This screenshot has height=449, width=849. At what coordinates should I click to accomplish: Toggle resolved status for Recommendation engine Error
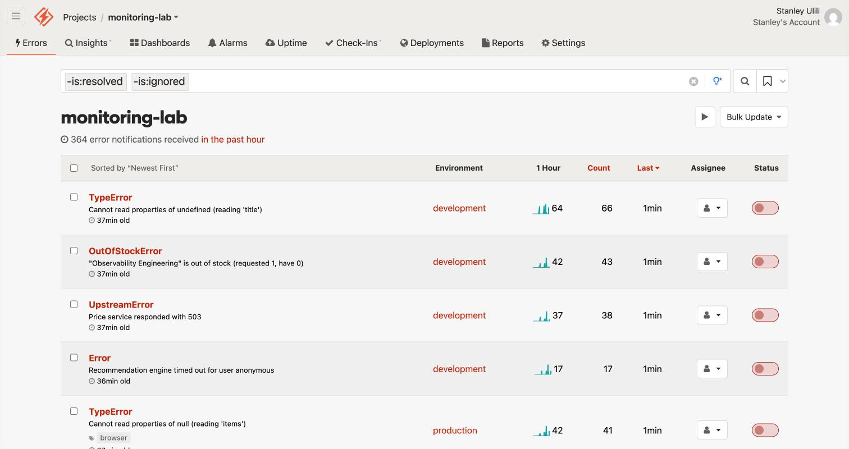point(765,369)
